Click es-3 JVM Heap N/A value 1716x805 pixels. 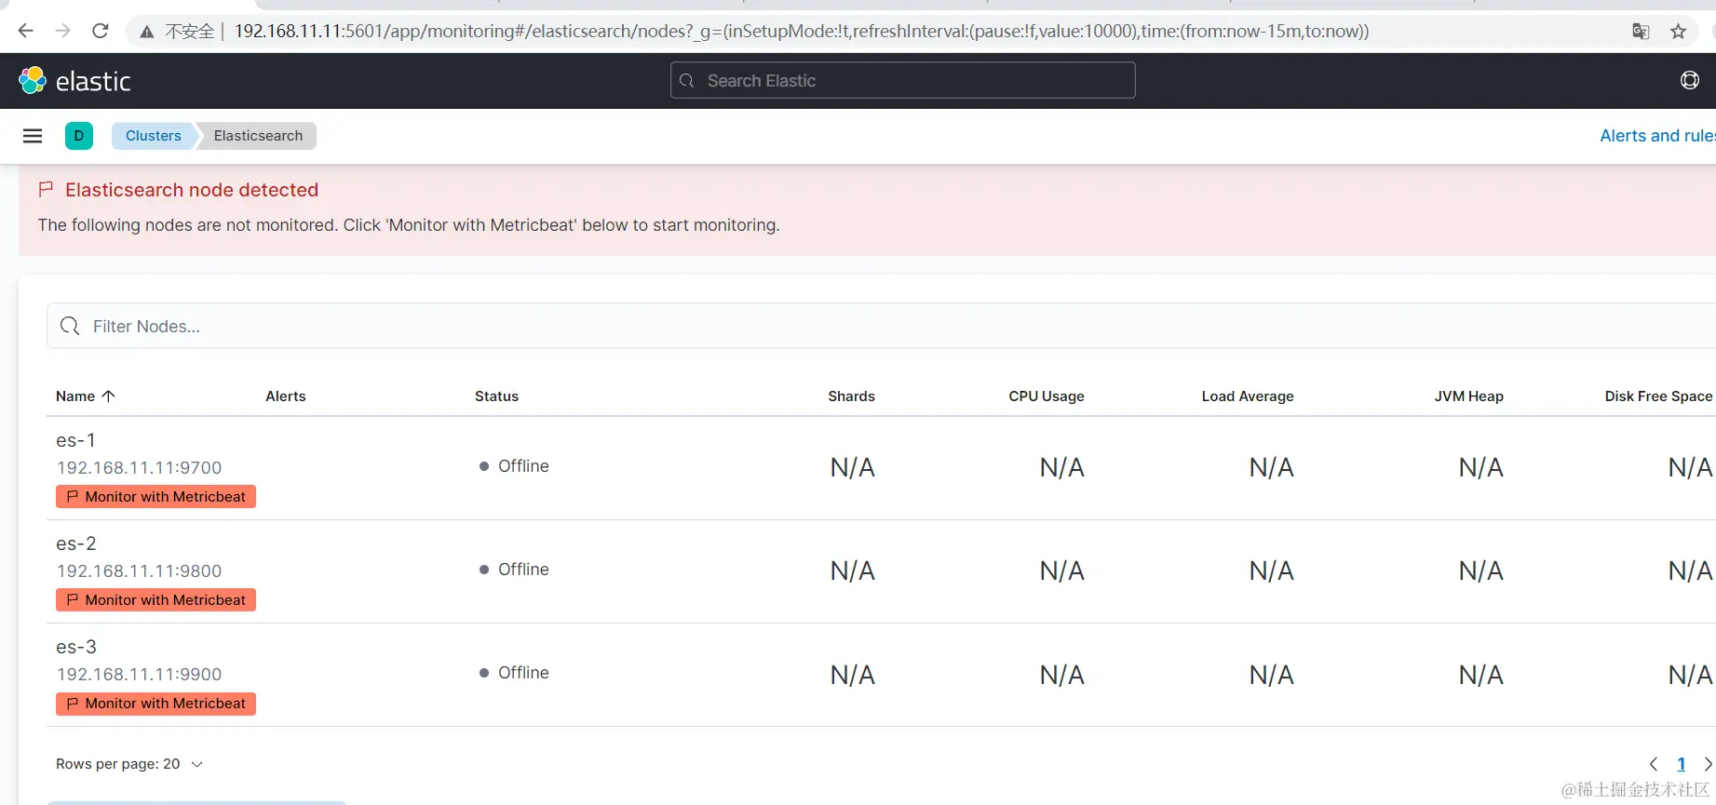point(1481,675)
